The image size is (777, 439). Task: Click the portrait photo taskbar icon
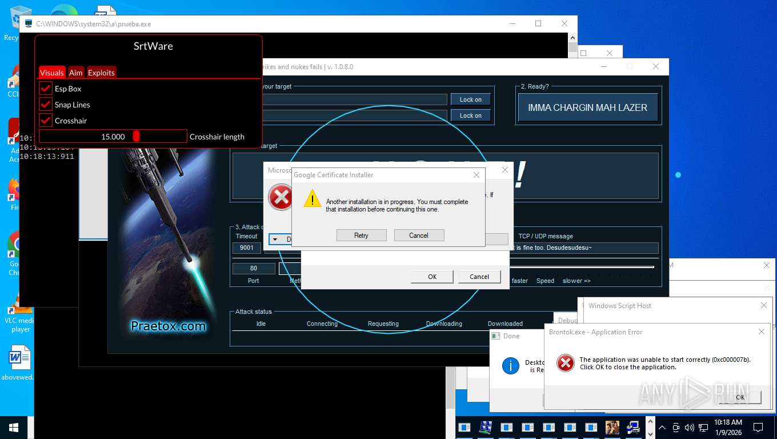point(612,427)
